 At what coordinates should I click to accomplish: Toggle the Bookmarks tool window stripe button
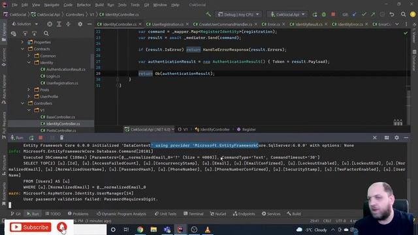pos(4,194)
